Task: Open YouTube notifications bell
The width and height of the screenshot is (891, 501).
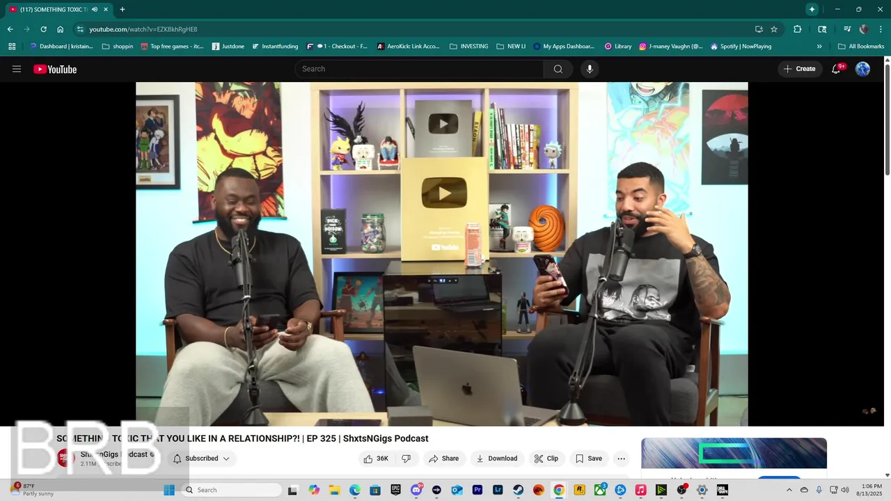Action: [837, 69]
